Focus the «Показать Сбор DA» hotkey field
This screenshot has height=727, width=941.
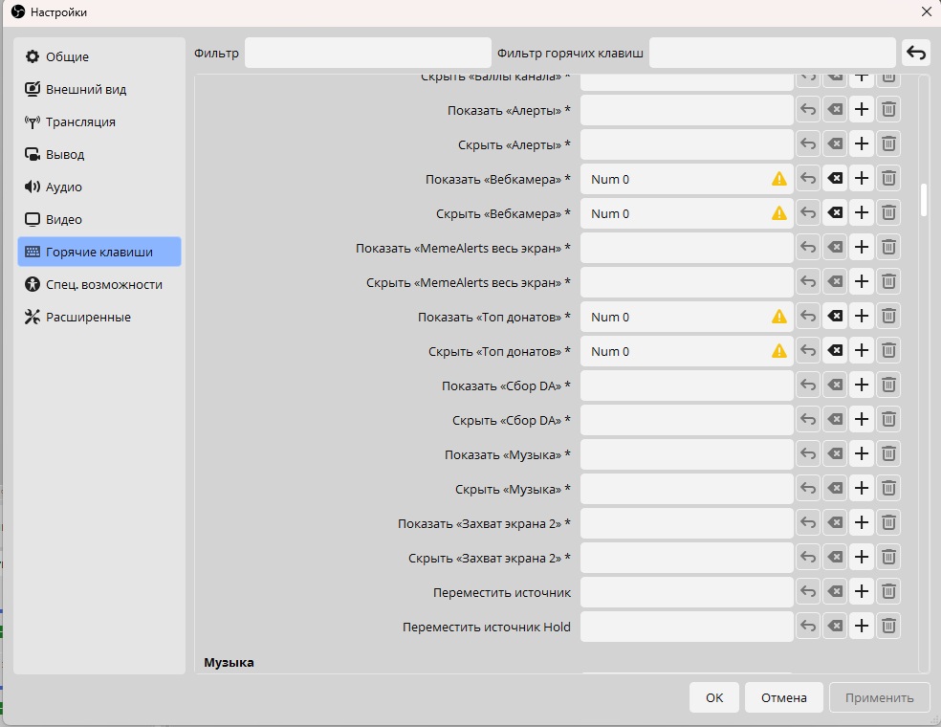[x=687, y=386]
